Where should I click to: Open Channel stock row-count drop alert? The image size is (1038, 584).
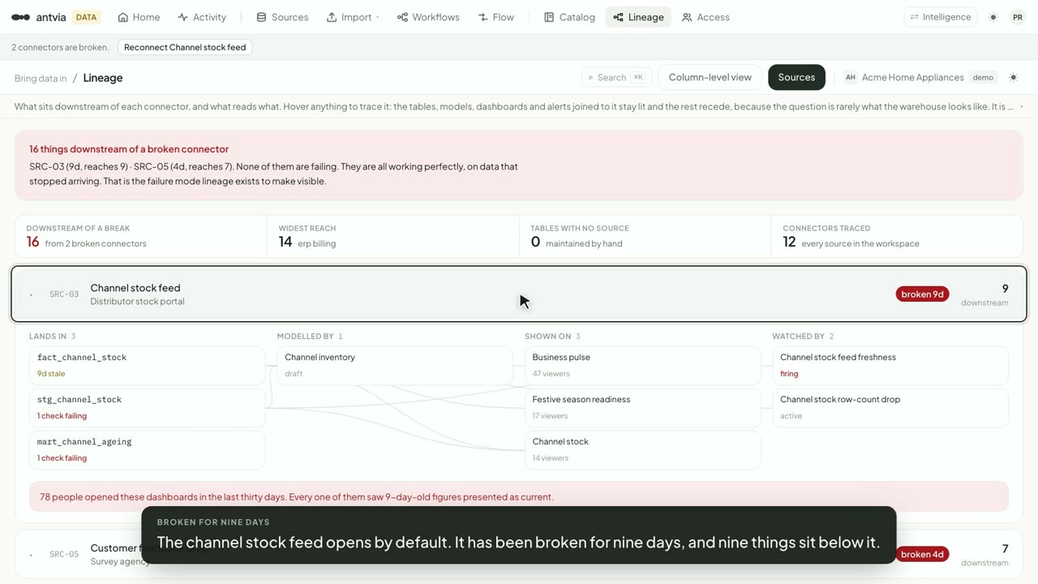pos(890,407)
